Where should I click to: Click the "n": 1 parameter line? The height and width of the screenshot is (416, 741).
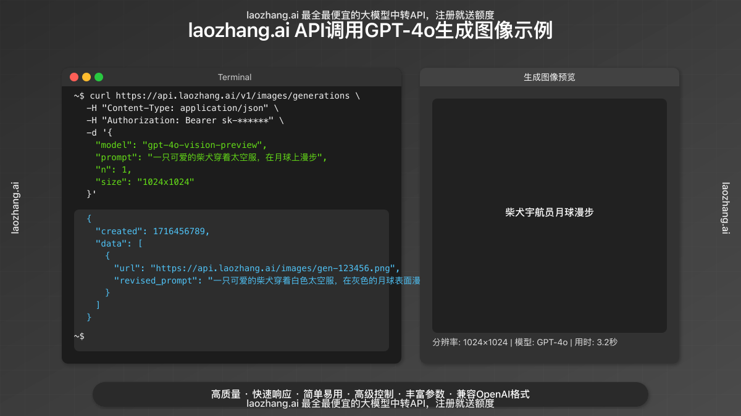click(114, 169)
